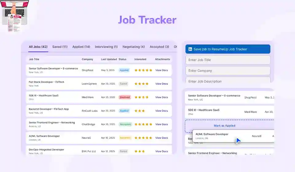The image size is (295, 172).
Task: Click the fifth star in ChatBridge row
Action: tap(151, 124)
